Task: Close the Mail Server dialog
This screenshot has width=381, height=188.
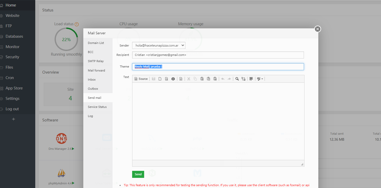Action: (x=318, y=29)
